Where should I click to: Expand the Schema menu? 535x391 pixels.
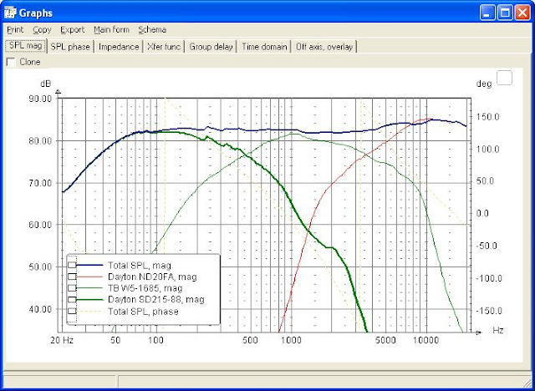(152, 29)
